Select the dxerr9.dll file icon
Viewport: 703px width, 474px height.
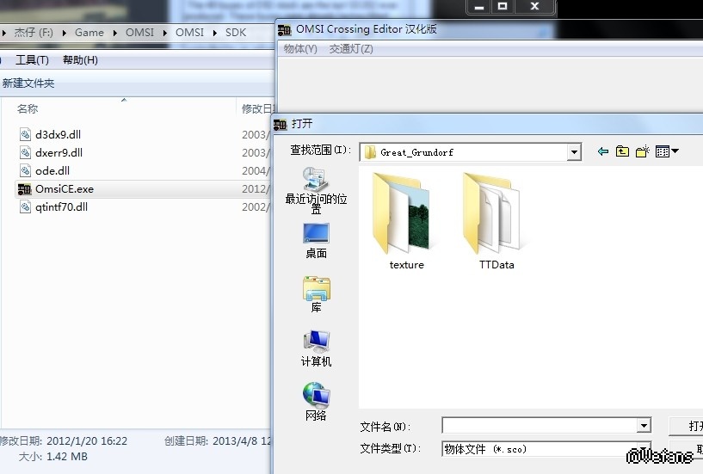pos(26,152)
